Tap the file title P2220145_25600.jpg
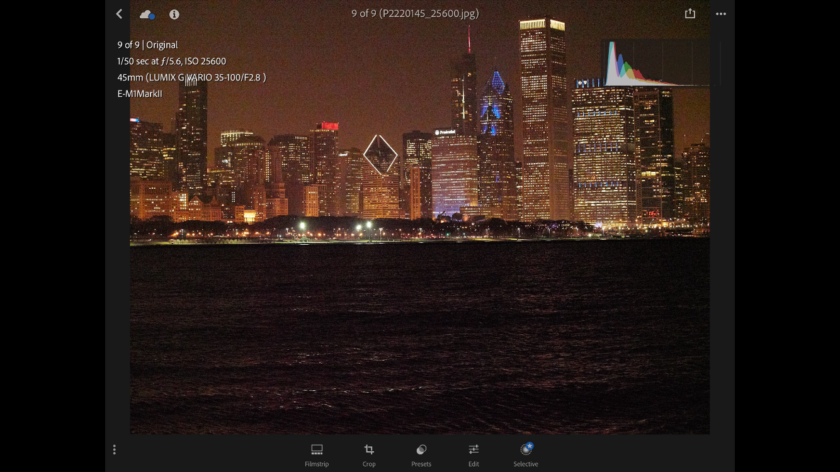840x472 pixels. (x=415, y=13)
